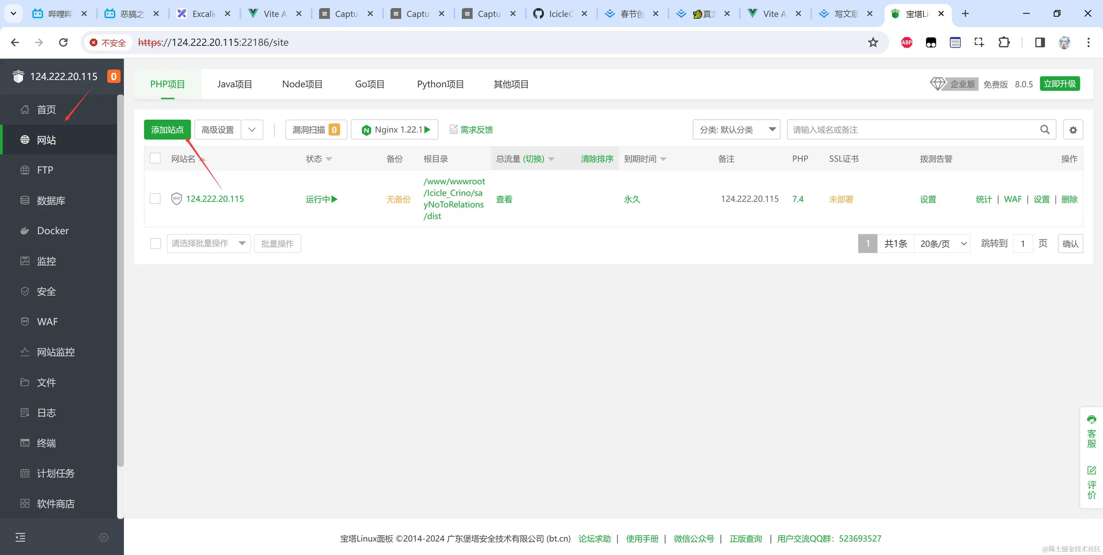Open the 文件 files sidebar item
Viewport: 1103px width, 555px height.
tap(59, 382)
